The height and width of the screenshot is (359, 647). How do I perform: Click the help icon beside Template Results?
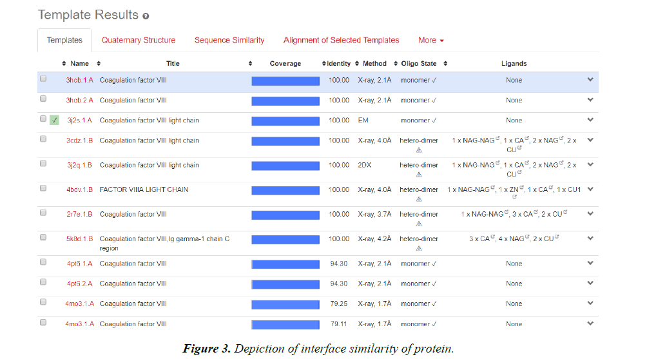point(146,16)
